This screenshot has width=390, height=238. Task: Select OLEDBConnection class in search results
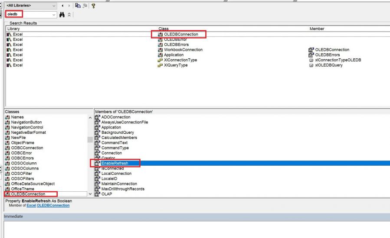point(181,34)
